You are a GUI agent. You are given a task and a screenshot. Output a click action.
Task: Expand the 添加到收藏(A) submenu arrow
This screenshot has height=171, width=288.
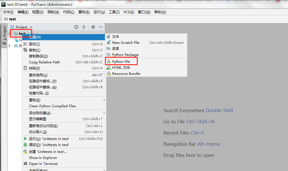104,113
